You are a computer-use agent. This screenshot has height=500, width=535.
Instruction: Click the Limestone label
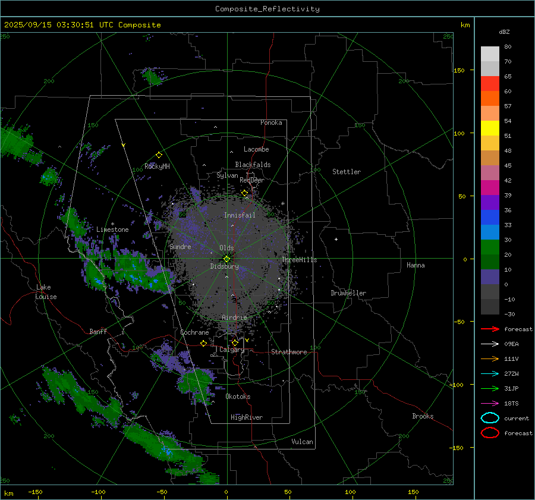[x=112, y=229]
